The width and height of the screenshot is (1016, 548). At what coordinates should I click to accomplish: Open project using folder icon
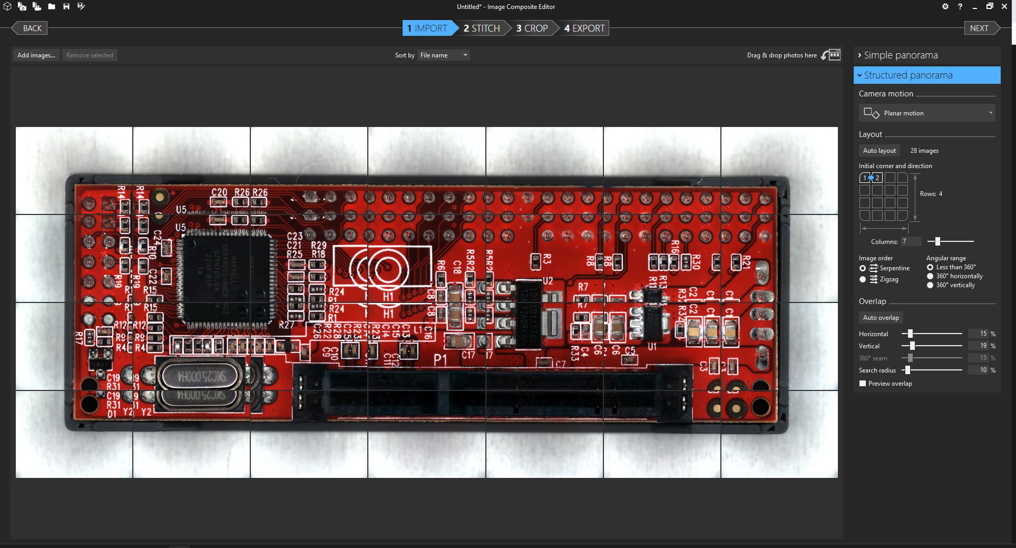tap(52, 6)
